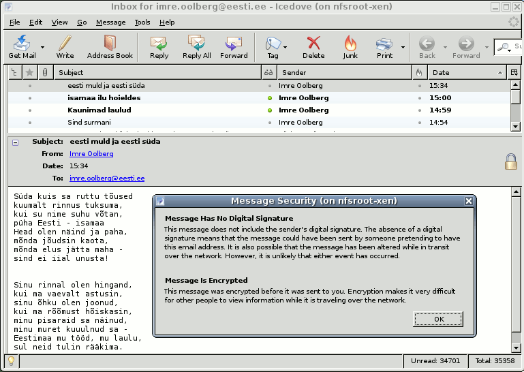Open the search magnifier dropdown
Viewport: 524px width, 372px height.
504,48
